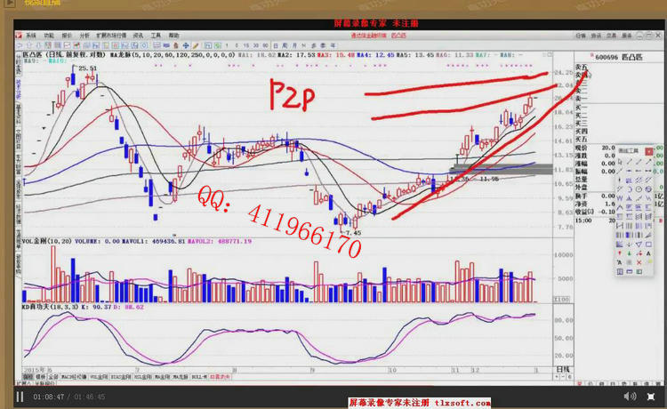Close the 画线工具 drawing tools panel

point(648,151)
